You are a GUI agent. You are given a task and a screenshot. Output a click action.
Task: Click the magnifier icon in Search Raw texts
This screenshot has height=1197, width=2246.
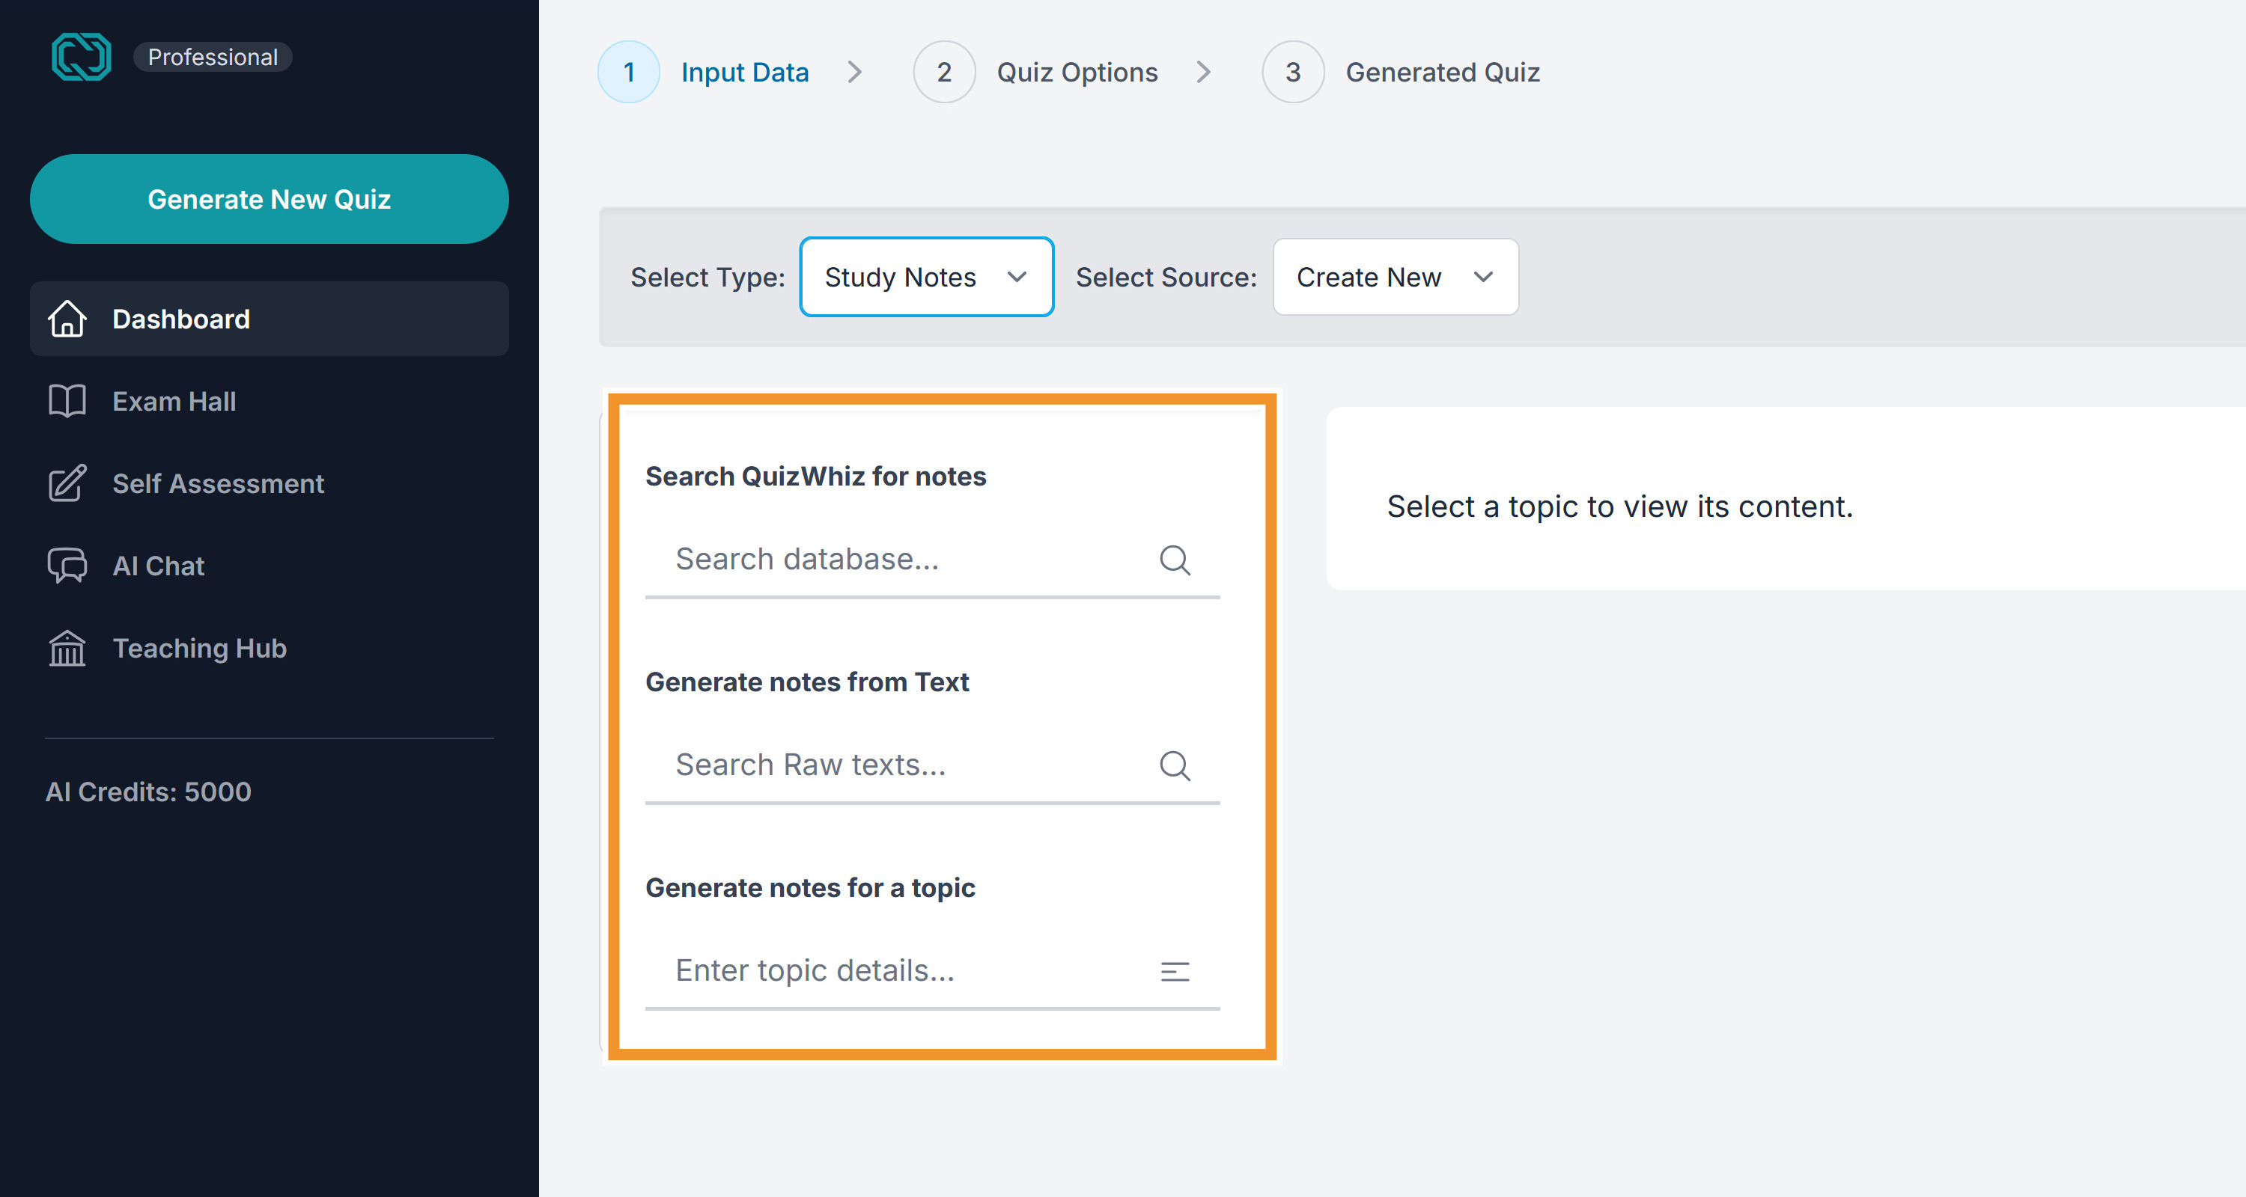coord(1175,765)
